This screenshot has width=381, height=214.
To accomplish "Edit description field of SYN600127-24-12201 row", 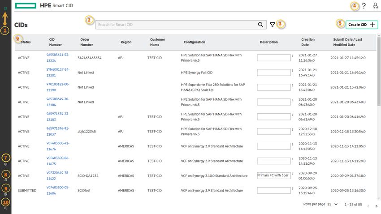I will coord(274,73).
